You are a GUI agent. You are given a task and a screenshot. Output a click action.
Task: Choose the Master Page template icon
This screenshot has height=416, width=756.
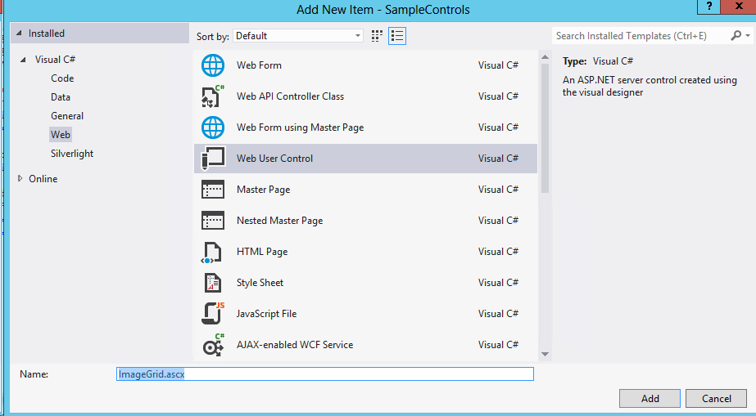pos(213,190)
